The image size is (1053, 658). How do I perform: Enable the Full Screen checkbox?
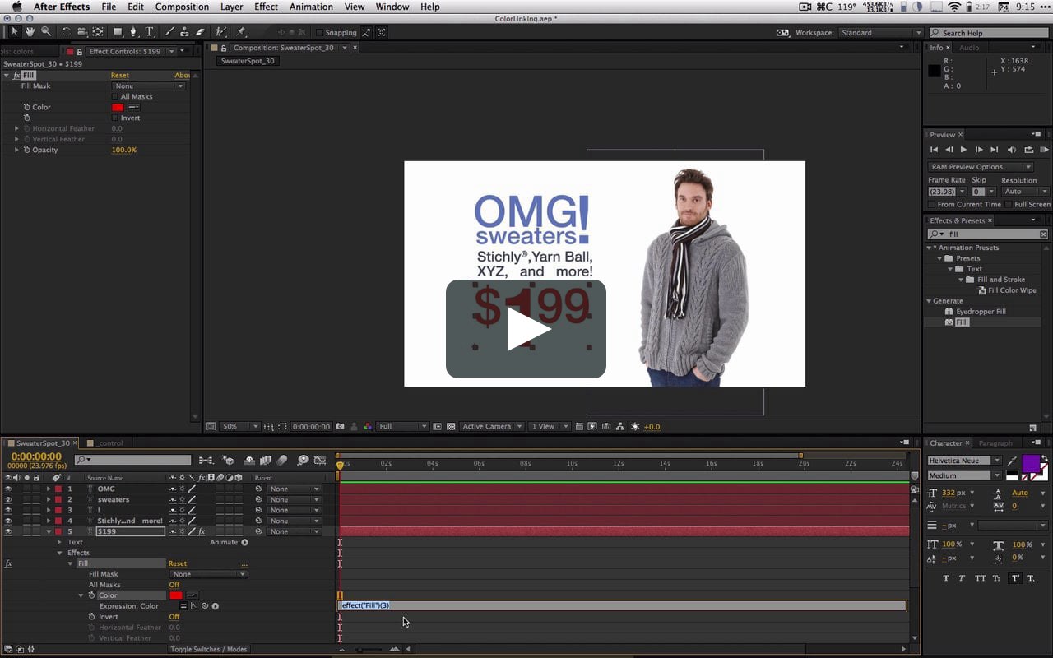point(1009,204)
